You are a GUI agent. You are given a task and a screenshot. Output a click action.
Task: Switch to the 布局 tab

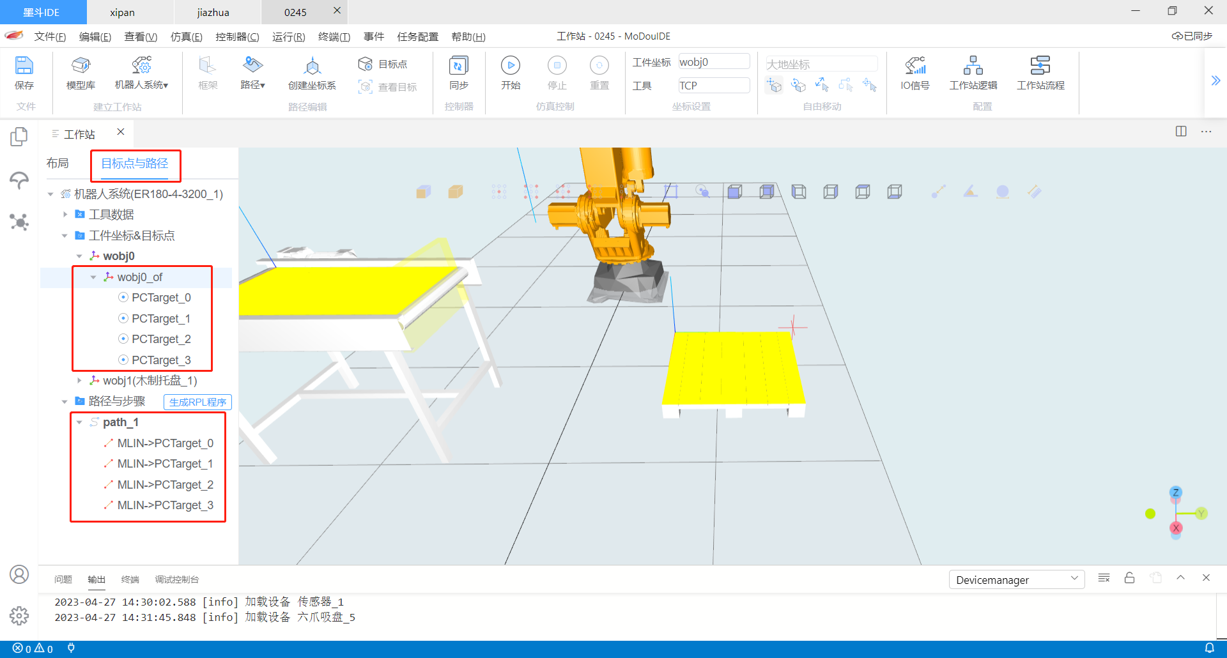[x=58, y=164]
